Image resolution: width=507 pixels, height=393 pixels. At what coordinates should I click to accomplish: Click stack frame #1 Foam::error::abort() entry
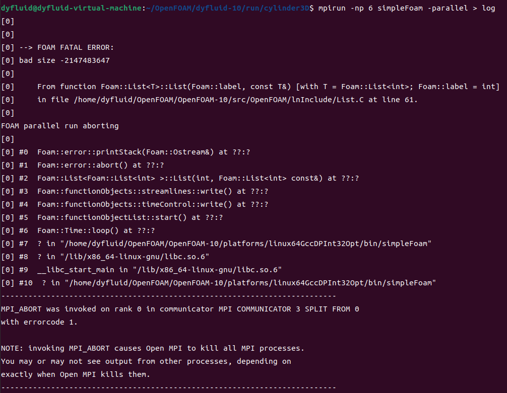click(x=101, y=165)
